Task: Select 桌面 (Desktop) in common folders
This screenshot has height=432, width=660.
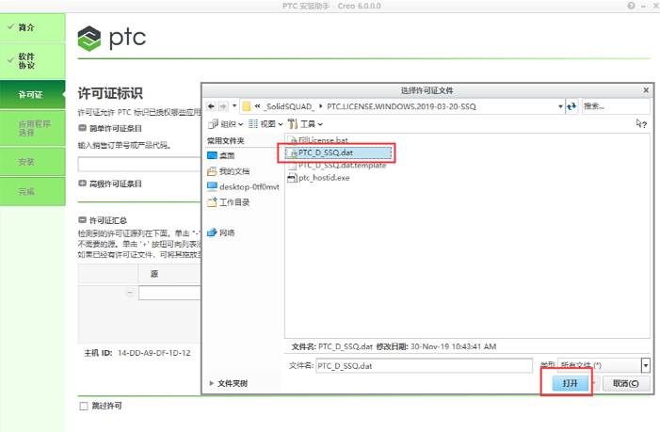Action: 226,155
